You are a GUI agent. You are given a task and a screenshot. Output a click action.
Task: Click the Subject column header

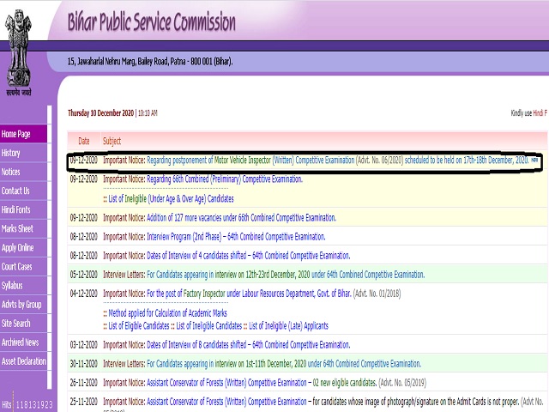(112, 141)
